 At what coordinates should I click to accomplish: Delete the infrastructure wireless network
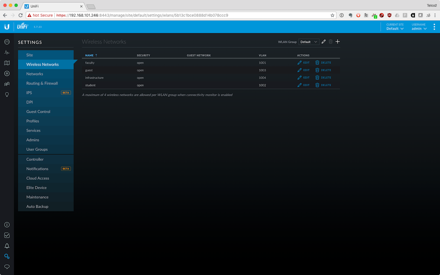coord(323,78)
